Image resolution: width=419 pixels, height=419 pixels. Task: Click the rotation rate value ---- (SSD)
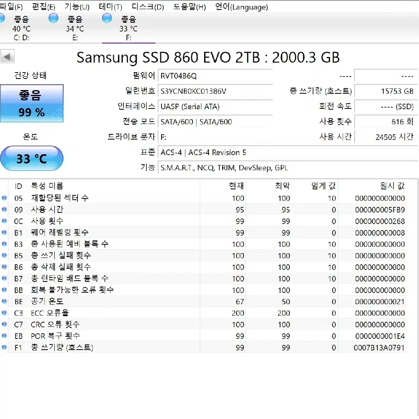[386, 106]
